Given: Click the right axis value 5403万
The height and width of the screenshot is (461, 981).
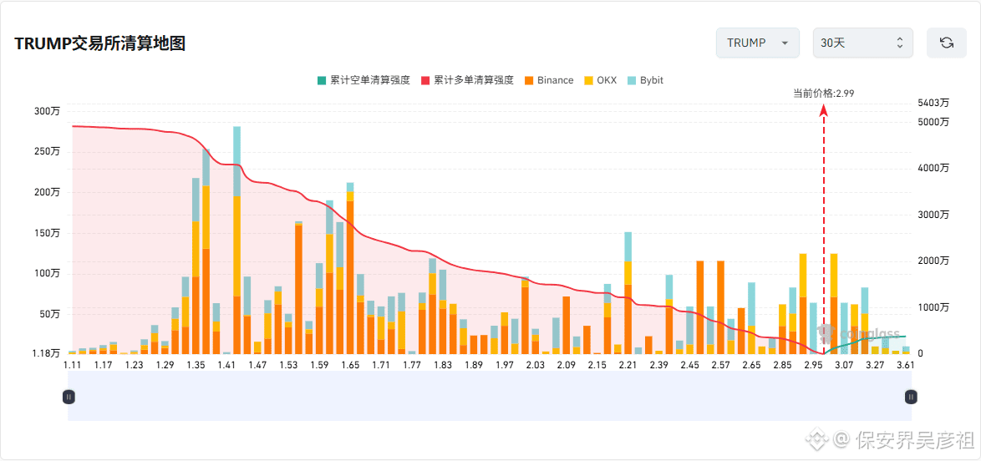Looking at the screenshot, I should tap(933, 104).
